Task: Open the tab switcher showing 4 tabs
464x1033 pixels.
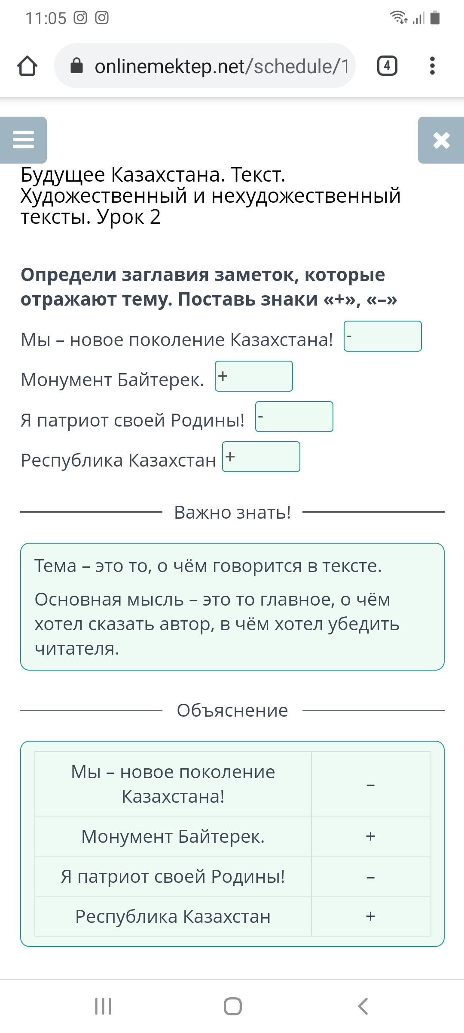Action: tap(387, 66)
